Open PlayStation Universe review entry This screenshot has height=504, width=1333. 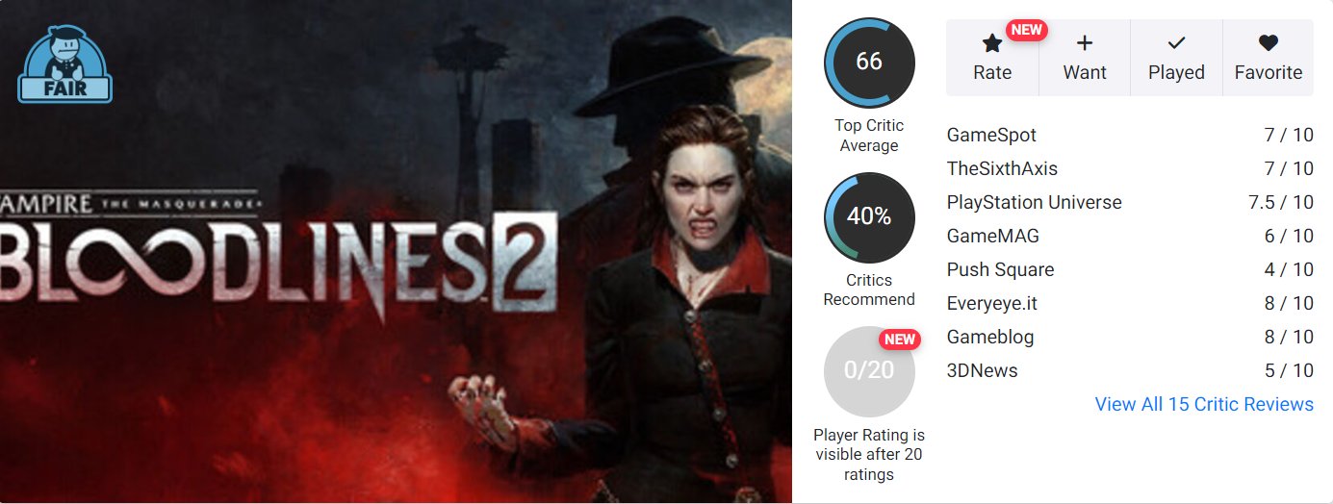1130,203
